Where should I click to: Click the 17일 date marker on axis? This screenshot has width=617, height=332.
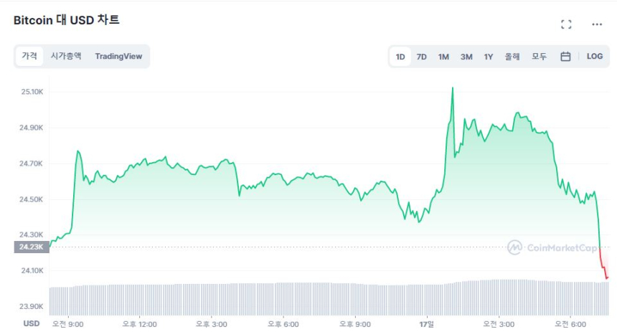(x=429, y=324)
